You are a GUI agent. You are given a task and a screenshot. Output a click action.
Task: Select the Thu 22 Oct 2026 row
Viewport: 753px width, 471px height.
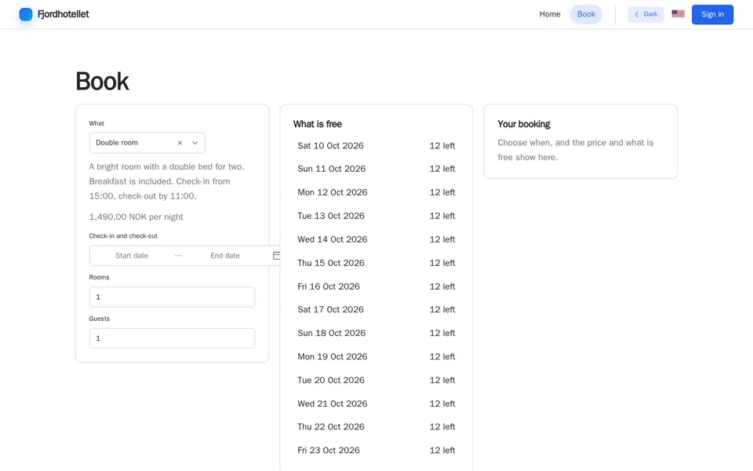(x=376, y=427)
